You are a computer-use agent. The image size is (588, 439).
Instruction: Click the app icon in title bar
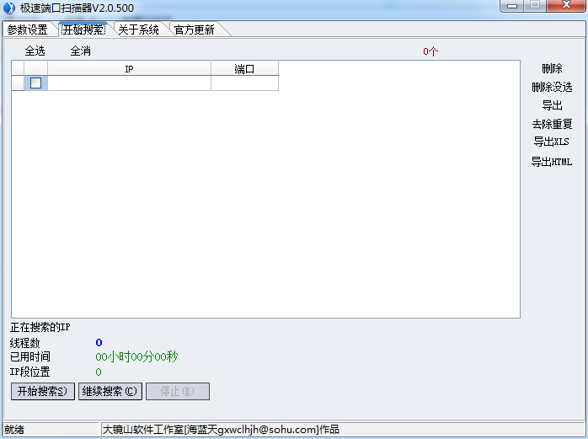tap(9, 8)
